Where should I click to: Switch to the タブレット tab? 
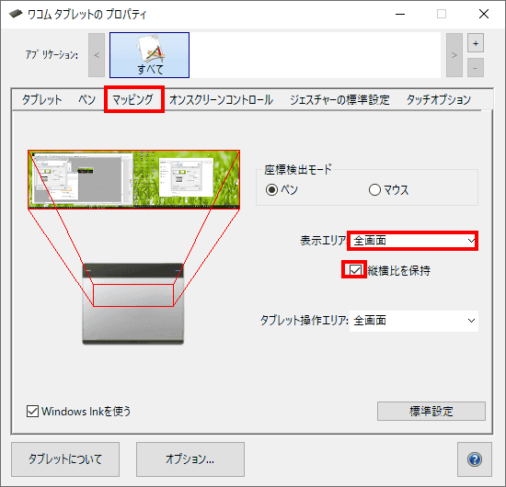pyautogui.click(x=41, y=99)
